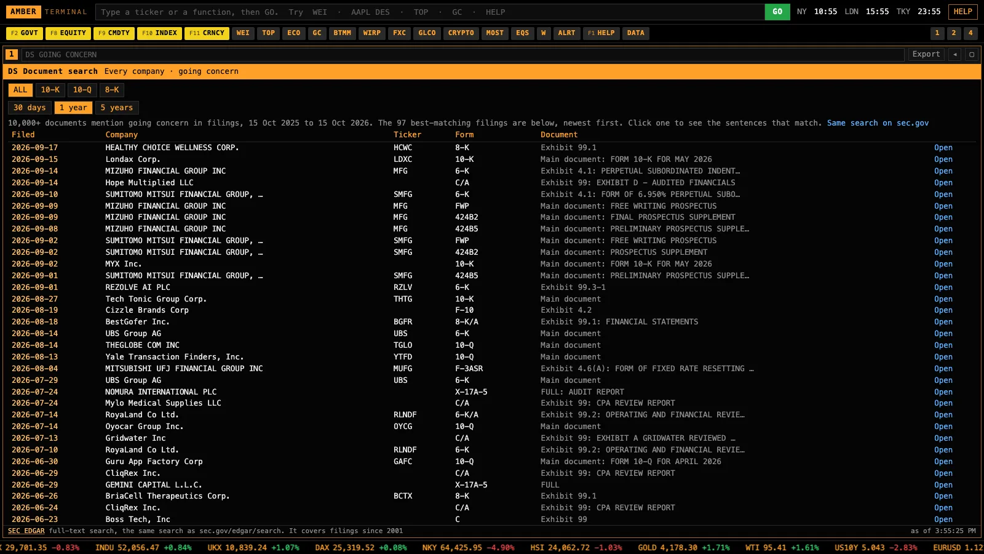Image resolution: width=984 pixels, height=554 pixels.
Task: Open the F9 CMDTY sector menu
Action: [114, 33]
